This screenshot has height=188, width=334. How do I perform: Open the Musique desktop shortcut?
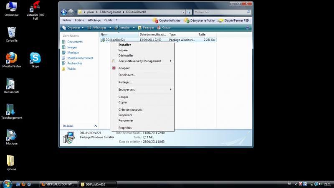[x=12, y=137]
